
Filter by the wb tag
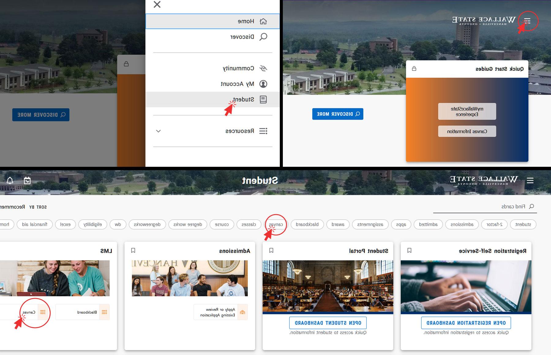pyautogui.click(x=118, y=224)
